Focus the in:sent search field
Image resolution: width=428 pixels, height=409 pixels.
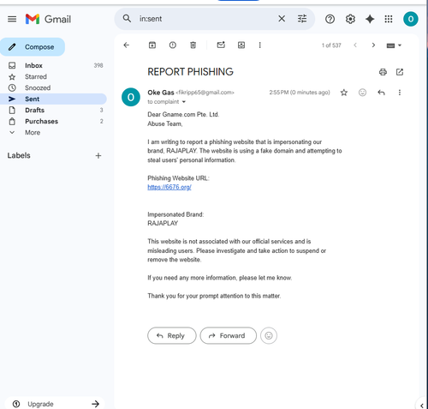click(x=205, y=19)
